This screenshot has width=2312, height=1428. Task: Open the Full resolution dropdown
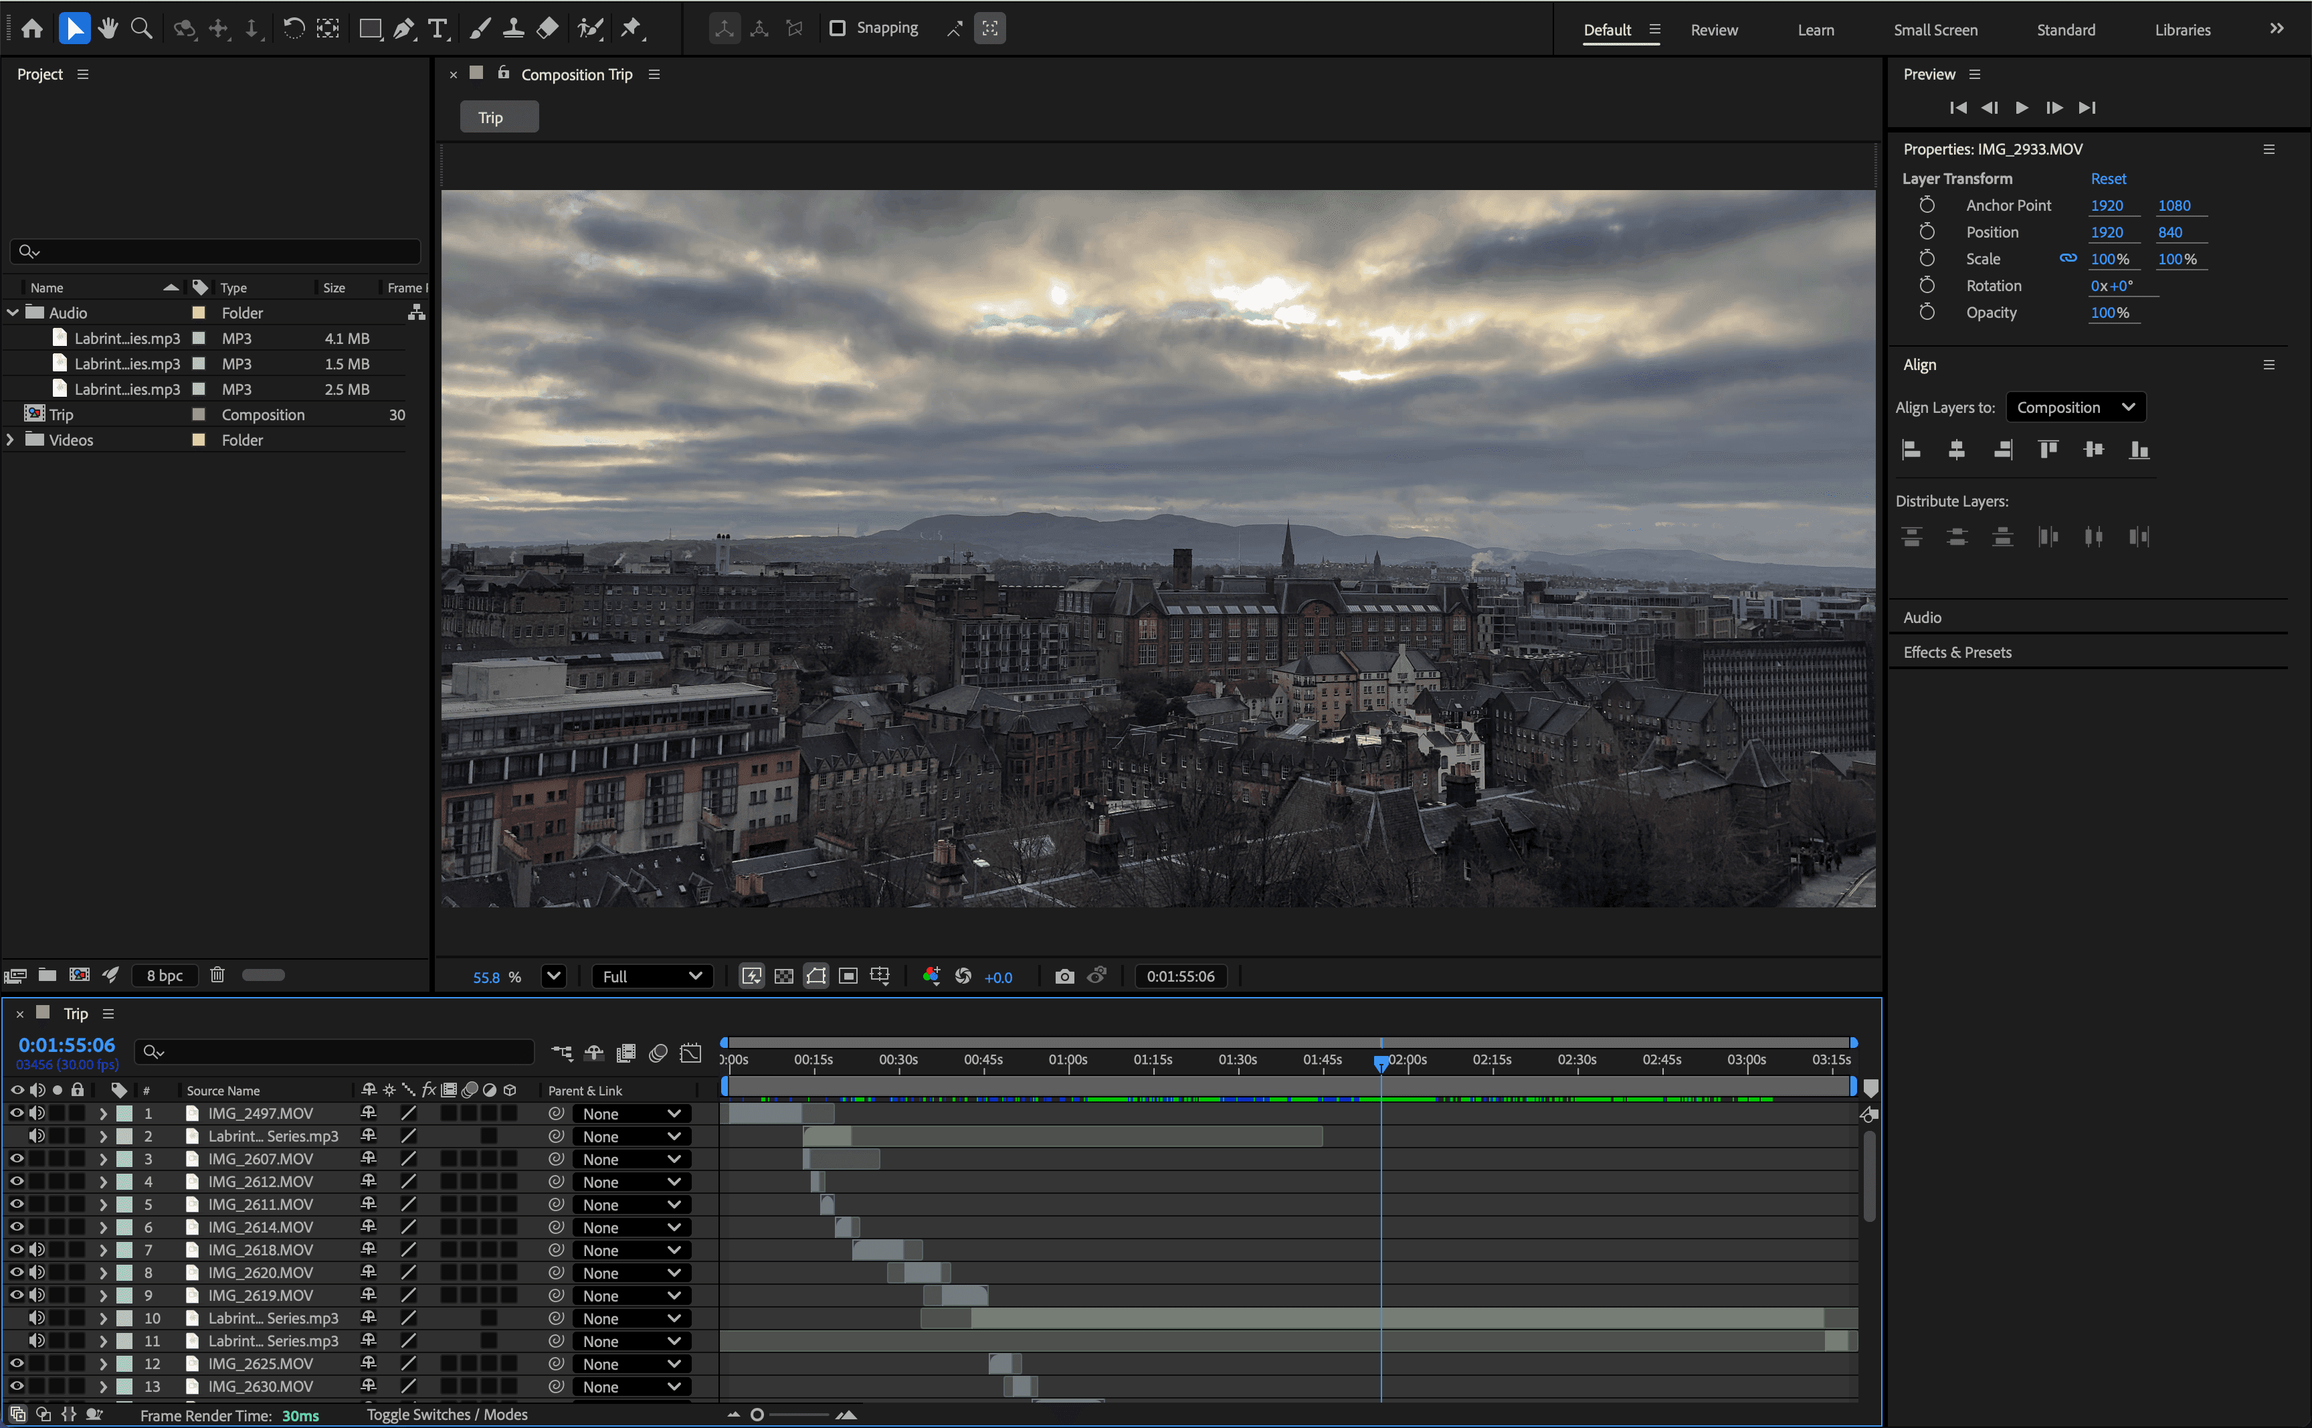(x=652, y=976)
